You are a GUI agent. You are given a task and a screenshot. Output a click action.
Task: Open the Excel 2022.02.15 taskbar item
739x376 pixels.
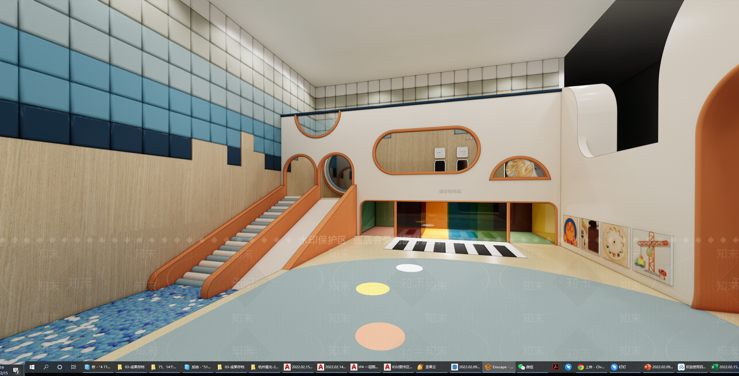724,367
